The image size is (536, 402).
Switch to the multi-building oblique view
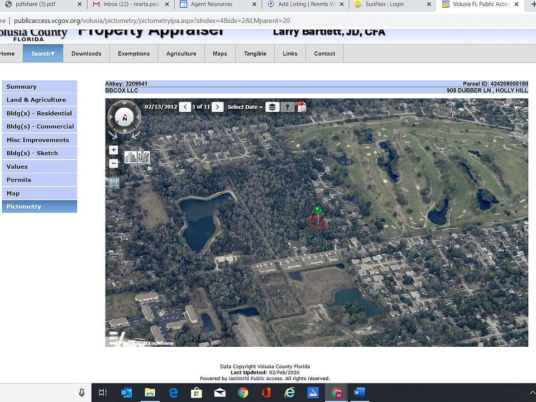pos(143,157)
